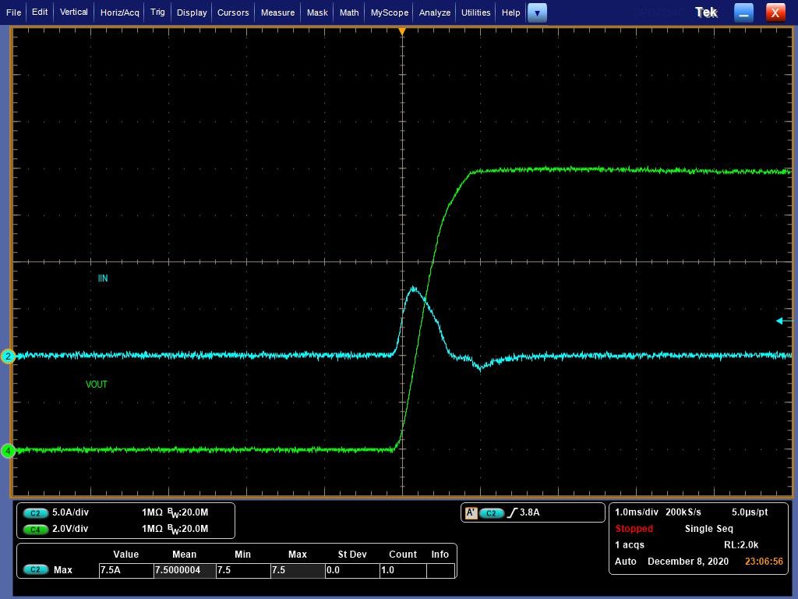
Task: Click the empty Info cell in measurement row
Action: click(x=441, y=570)
